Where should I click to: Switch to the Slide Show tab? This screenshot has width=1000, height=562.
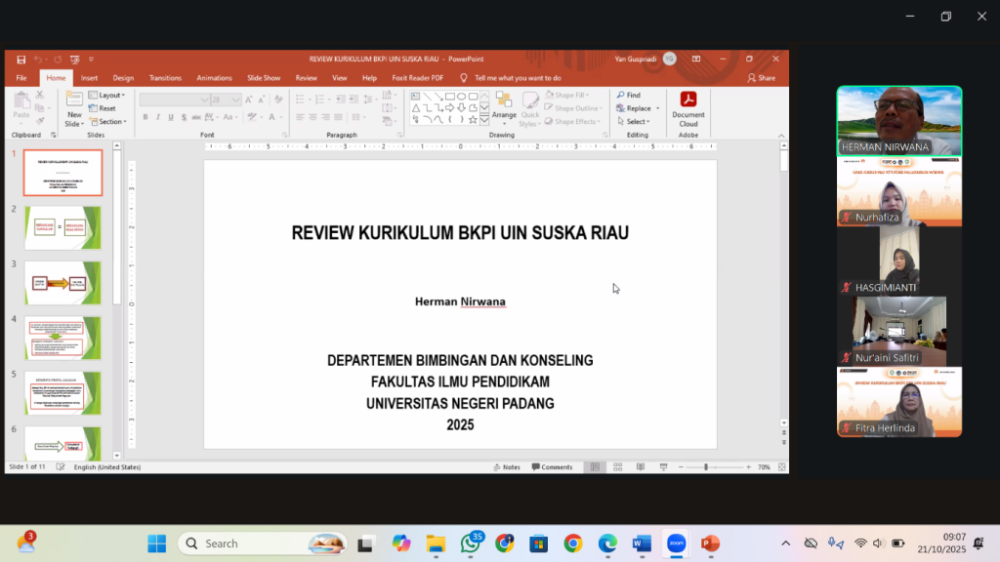pos(264,78)
